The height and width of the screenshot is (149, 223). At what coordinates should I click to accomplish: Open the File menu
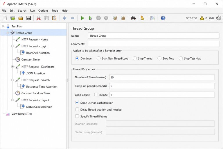pyautogui.click(x=4, y=11)
